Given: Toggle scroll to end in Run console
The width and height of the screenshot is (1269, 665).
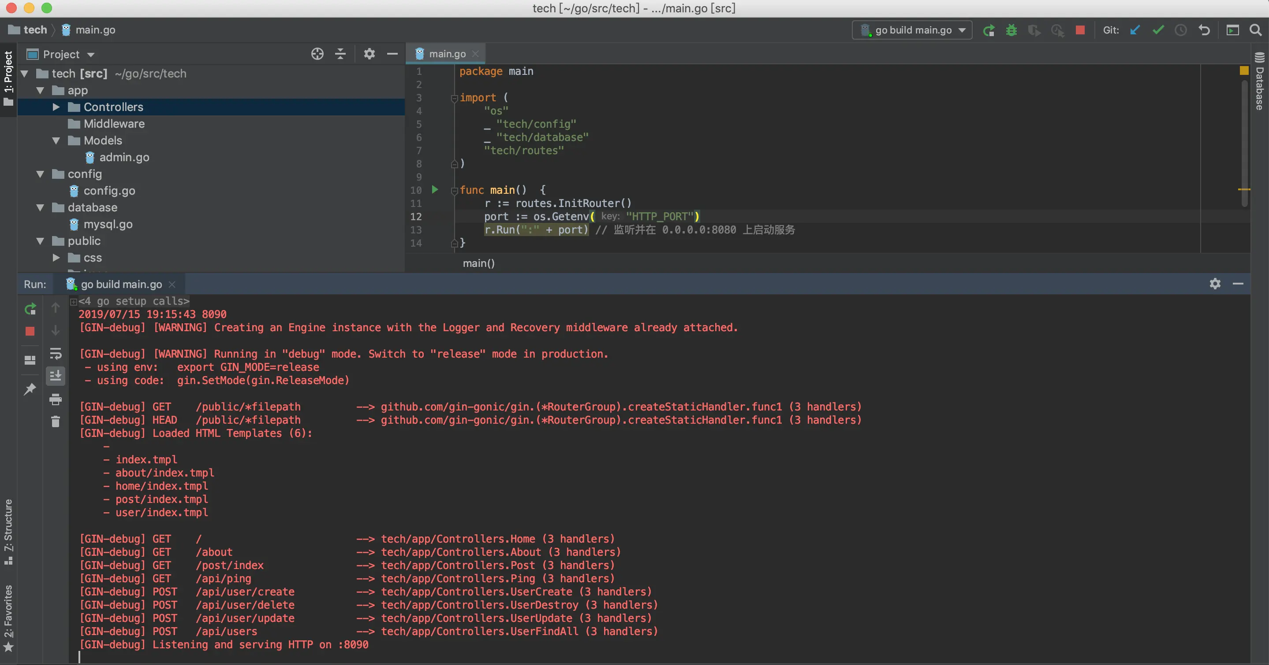Looking at the screenshot, I should tap(56, 376).
